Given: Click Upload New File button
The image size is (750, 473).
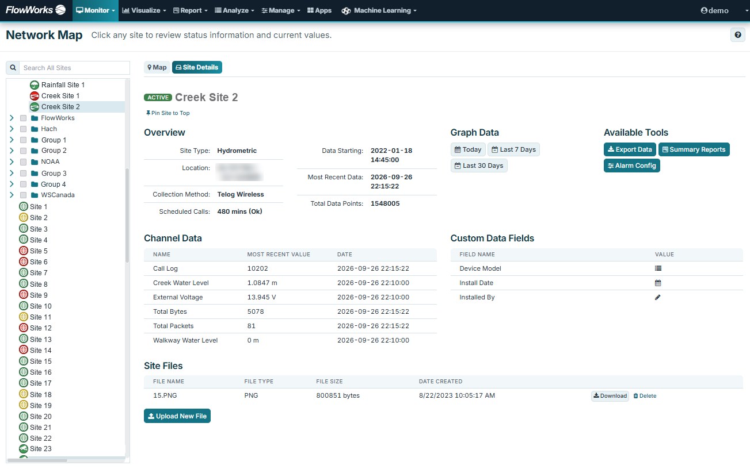Looking at the screenshot, I should (x=177, y=416).
